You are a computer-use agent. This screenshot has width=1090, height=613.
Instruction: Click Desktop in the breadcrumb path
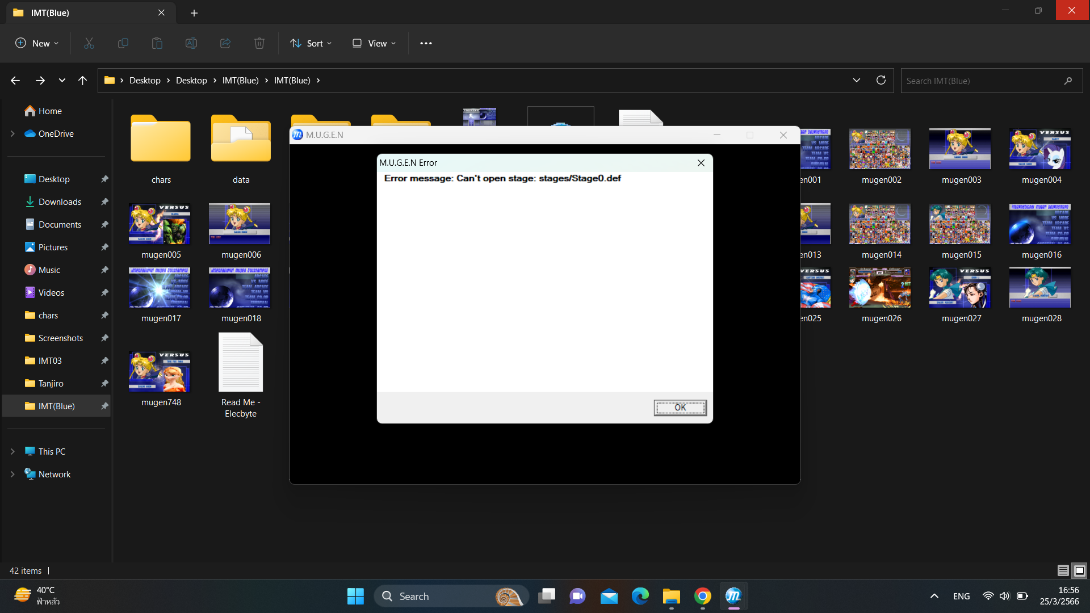tap(145, 81)
